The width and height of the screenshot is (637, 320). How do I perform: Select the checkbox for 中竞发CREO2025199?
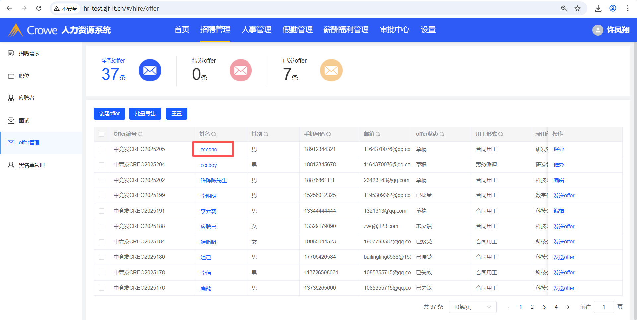101,195
